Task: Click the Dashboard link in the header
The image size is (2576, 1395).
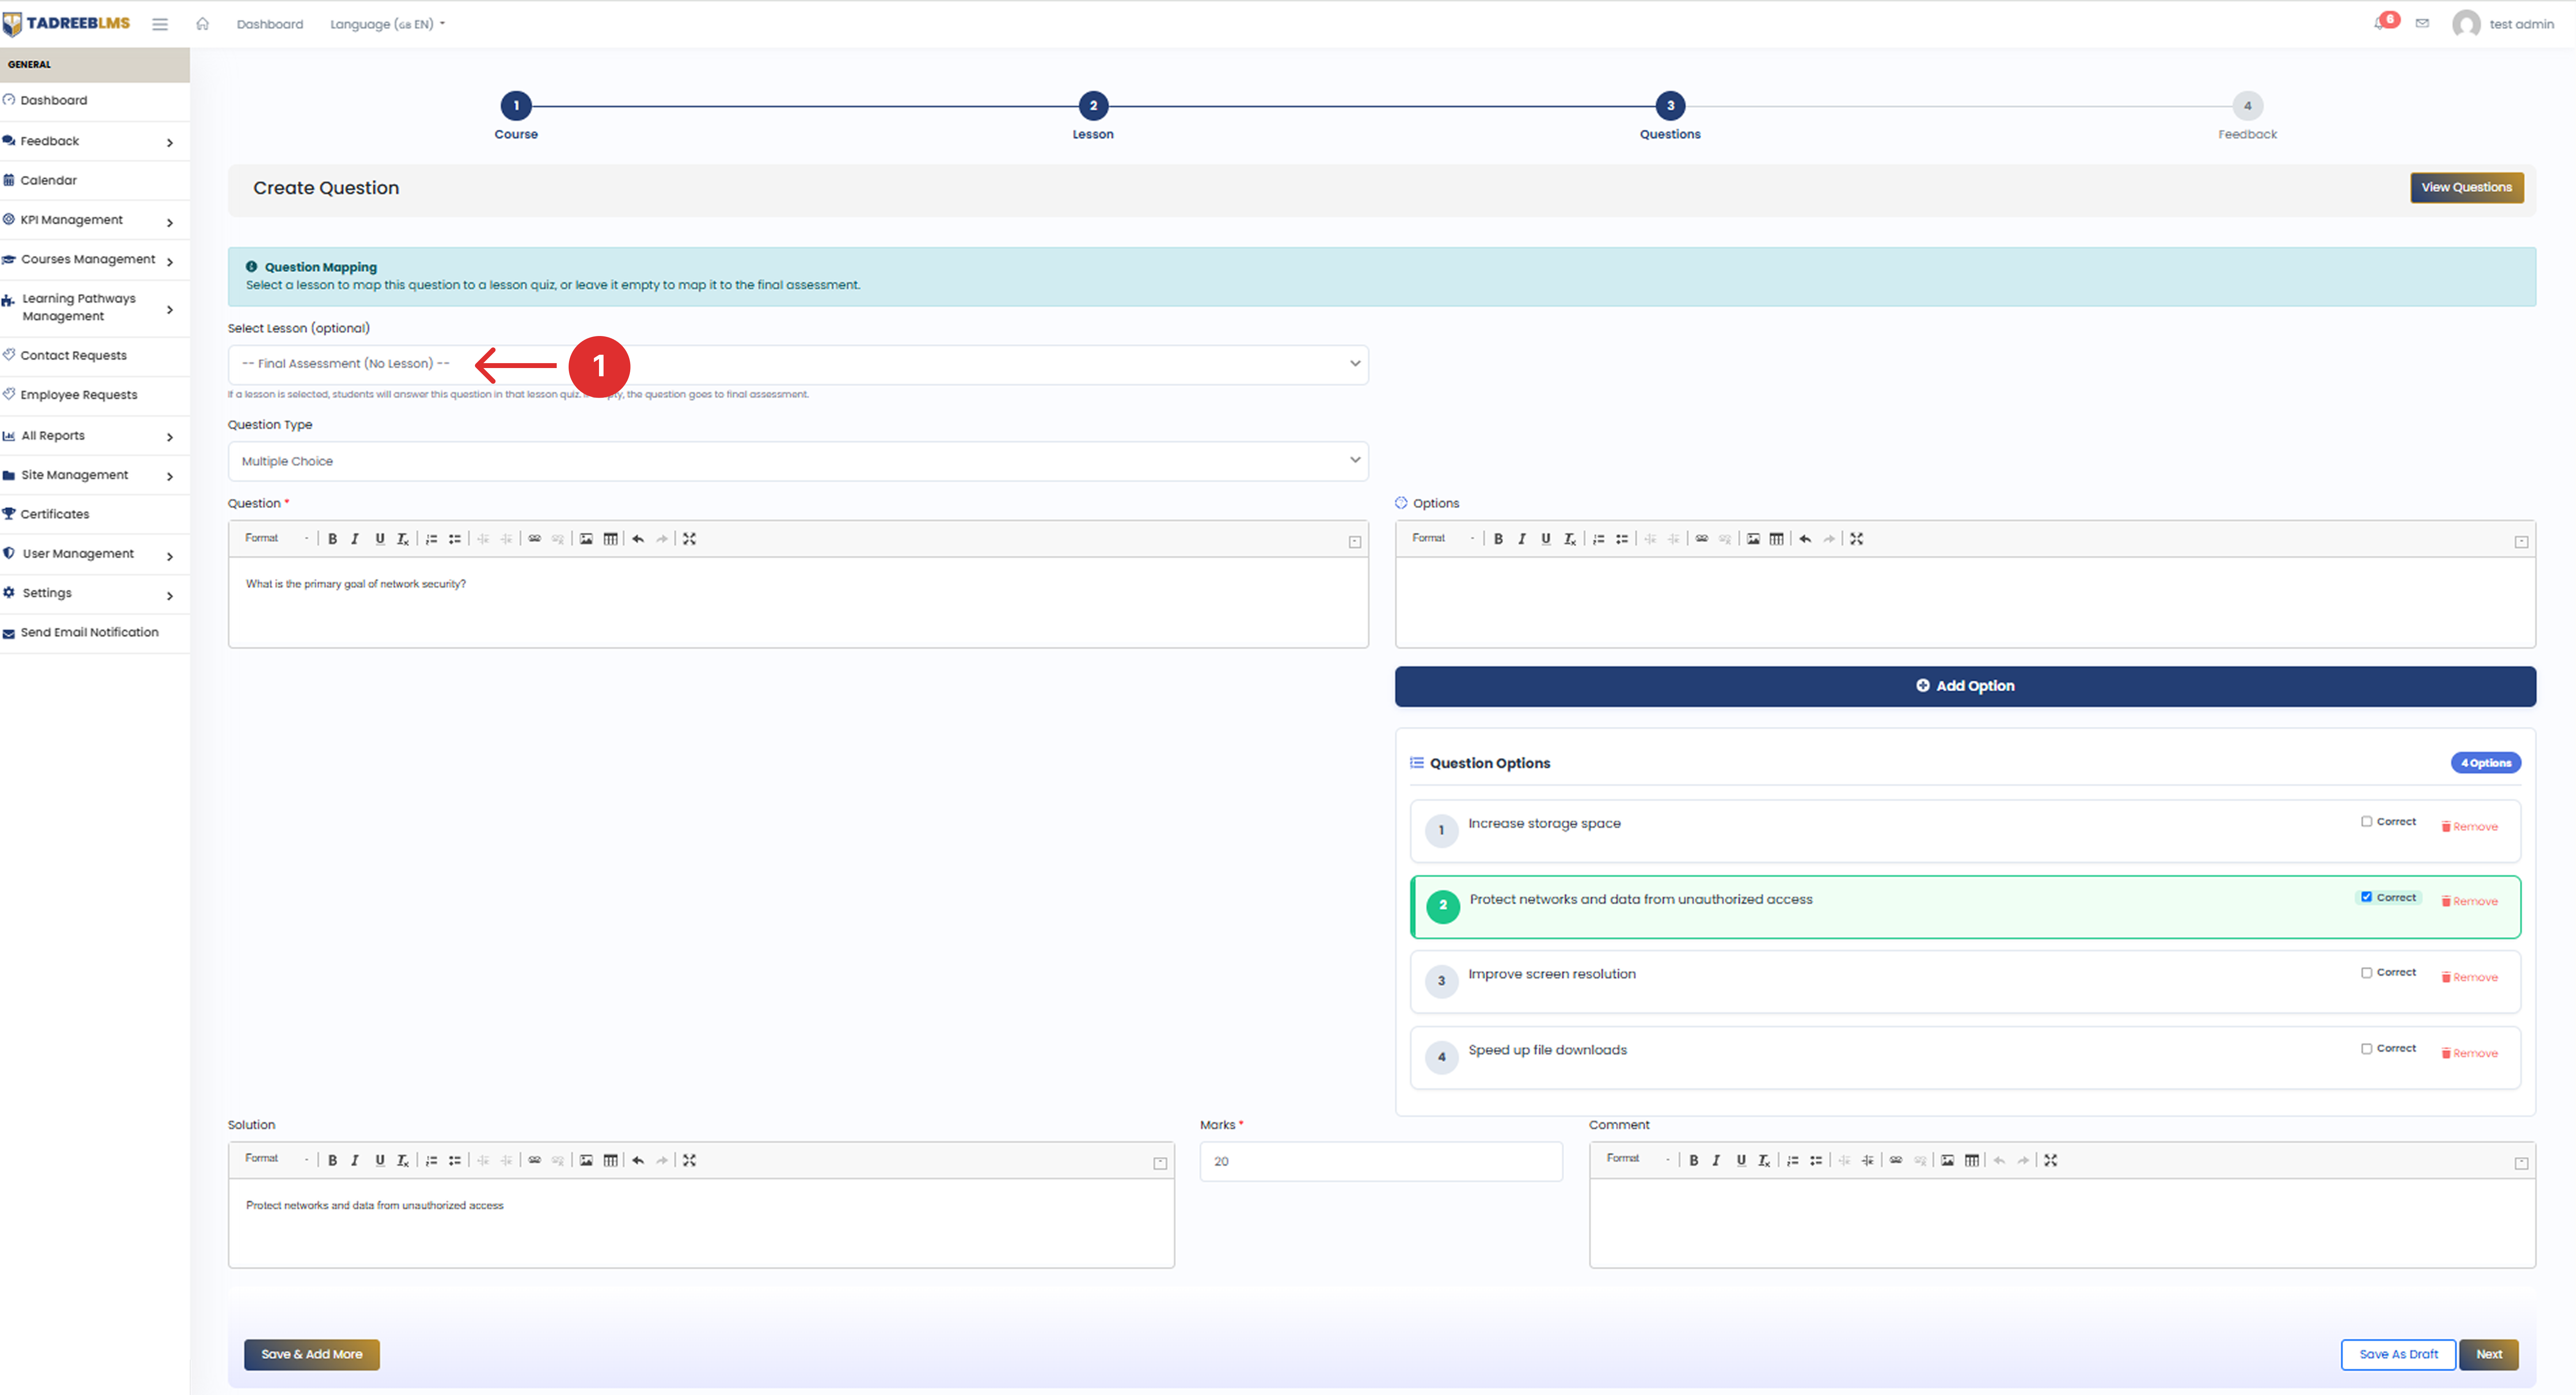Action: pos(270,24)
